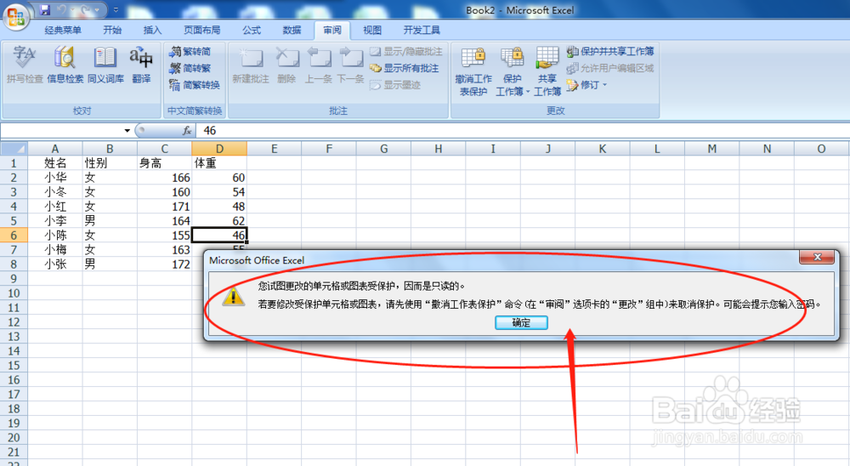
Task: Switch to the Developer (开发工具) tab
Action: click(x=422, y=31)
